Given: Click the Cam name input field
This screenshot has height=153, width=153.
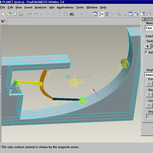Looking at the screenshot, I should click(149, 28).
